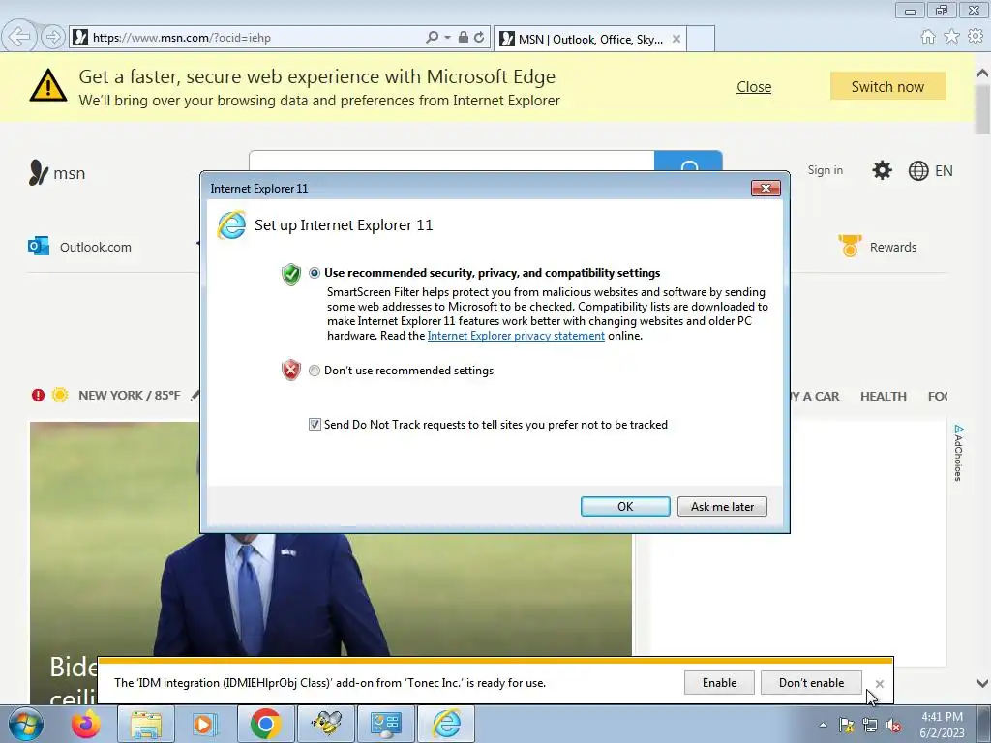Open a new blank tab
This screenshot has width=991, height=743.
click(x=701, y=39)
